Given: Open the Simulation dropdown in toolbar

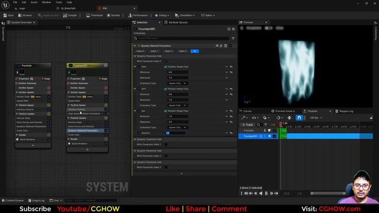Looking at the screenshot, I should (x=185, y=15).
